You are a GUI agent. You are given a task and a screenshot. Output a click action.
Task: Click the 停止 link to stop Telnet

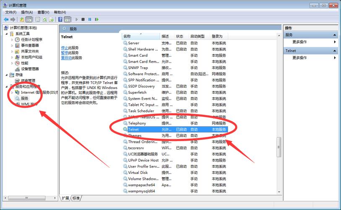pos(64,48)
